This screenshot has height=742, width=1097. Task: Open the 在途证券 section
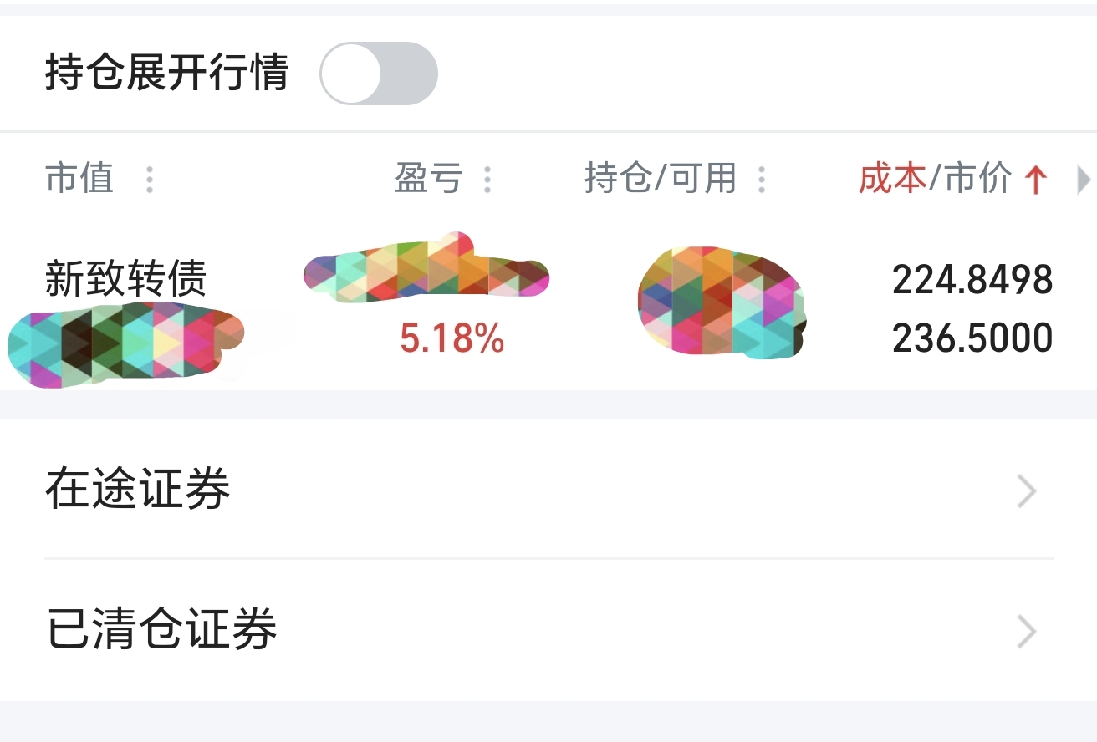coord(548,490)
